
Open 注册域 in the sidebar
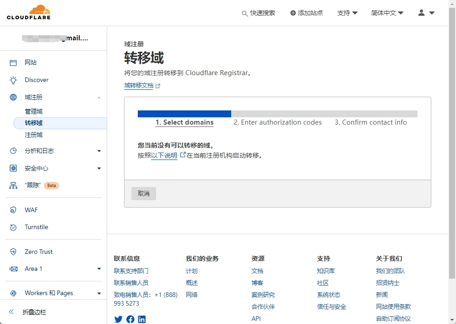click(34, 135)
